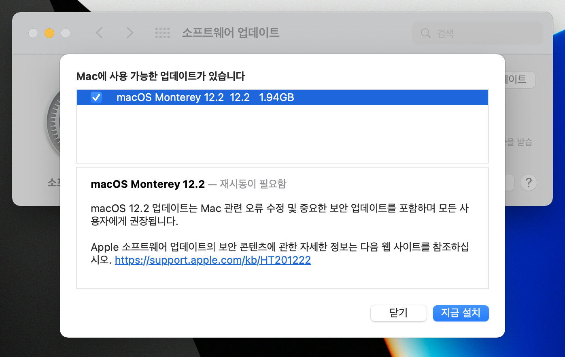Show all preferences via the grid icon
The width and height of the screenshot is (565, 357).
pos(163,33)
